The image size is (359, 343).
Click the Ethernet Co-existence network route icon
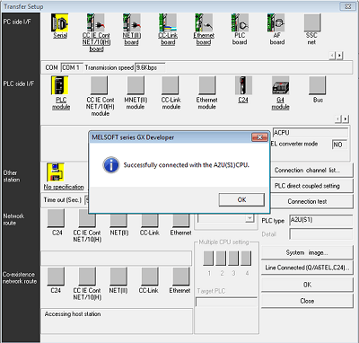[181, 276]
